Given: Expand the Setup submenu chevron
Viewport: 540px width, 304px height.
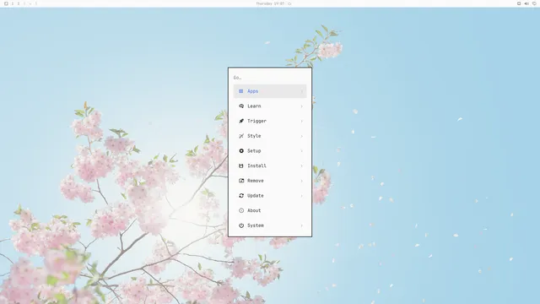Looking at the screenshot, I should (x=302, y=151).
